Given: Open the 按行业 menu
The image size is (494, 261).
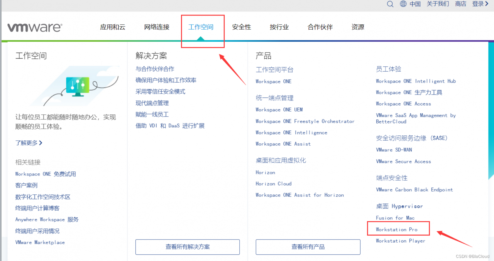Looking at the screenshot, I should click(279, 27).
